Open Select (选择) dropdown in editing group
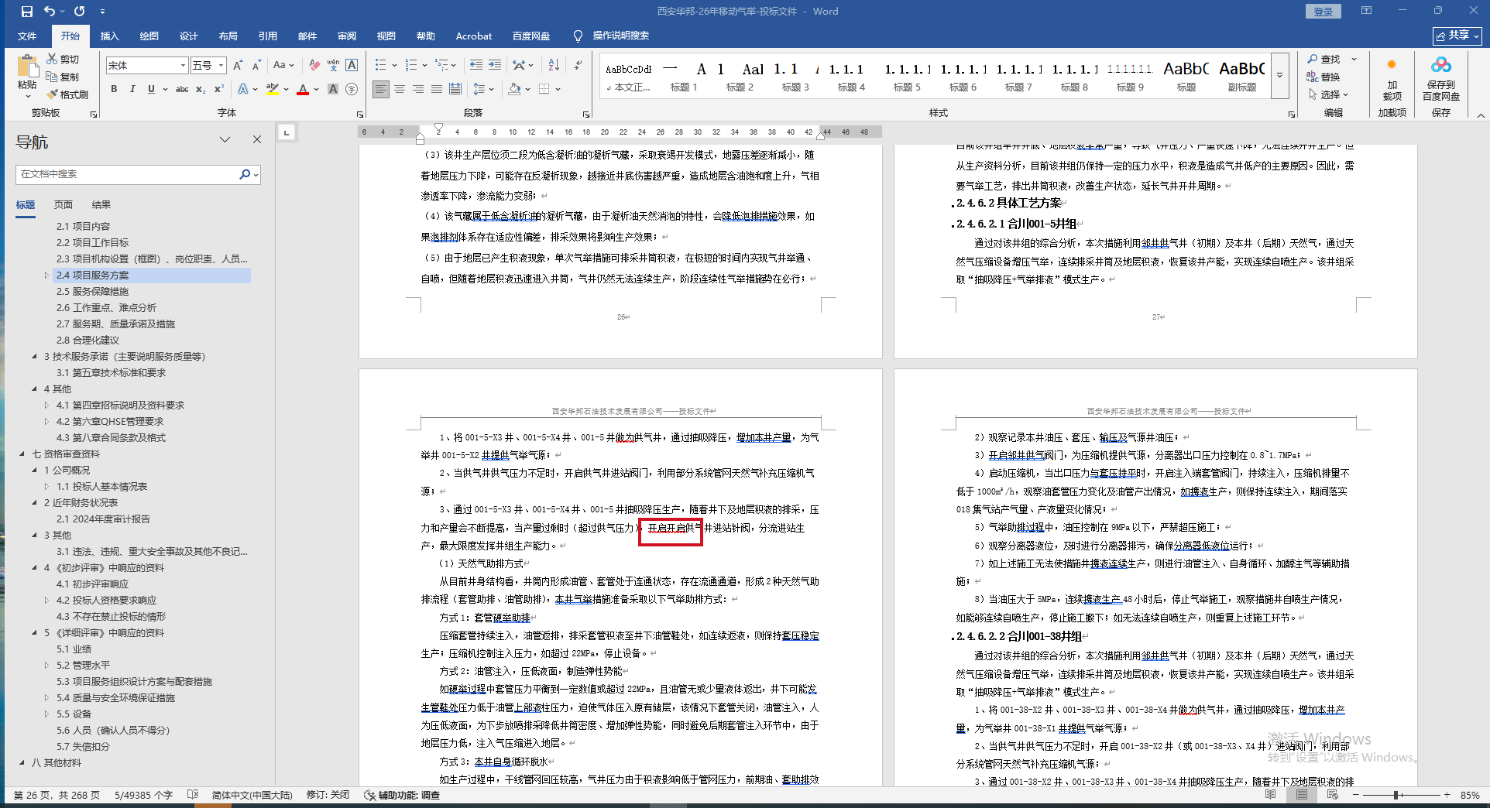1490x808 pixels. pyautogui.click(x=1329, y=94)
